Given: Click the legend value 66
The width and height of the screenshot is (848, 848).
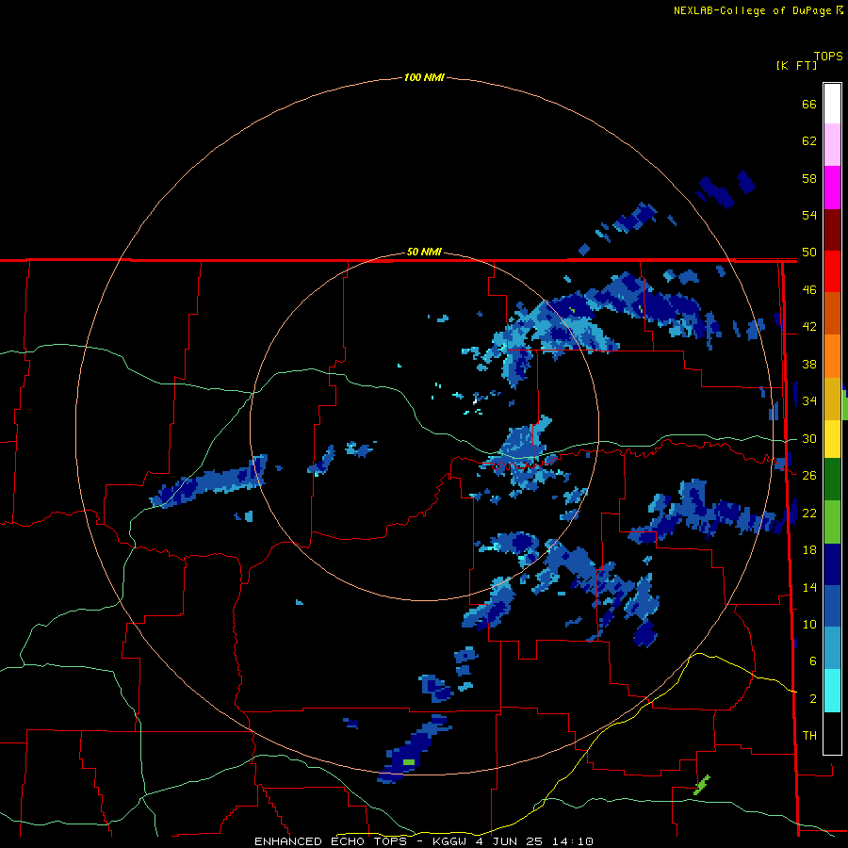Looking at the screenshot, I should point(809,105).
